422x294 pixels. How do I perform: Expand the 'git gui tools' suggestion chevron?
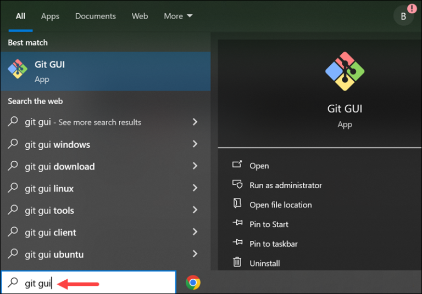point(195,210)
